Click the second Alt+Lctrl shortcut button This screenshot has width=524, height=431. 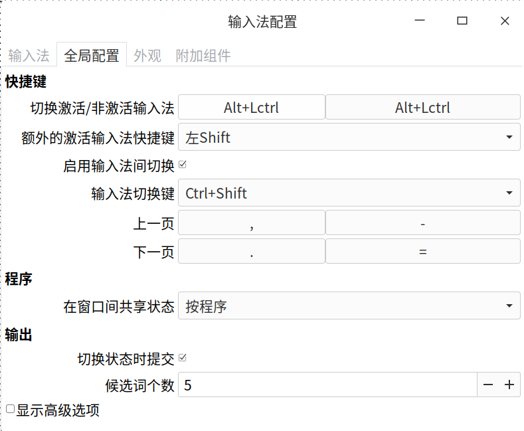[x=422, y=108]
